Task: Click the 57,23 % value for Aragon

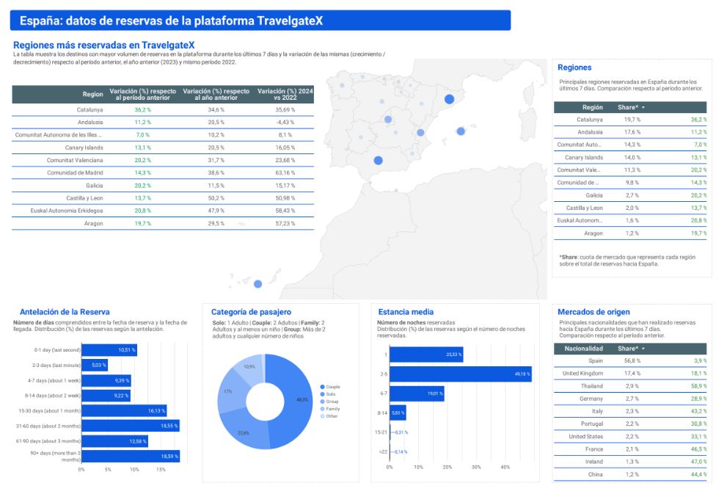Action: coord(285,224)
